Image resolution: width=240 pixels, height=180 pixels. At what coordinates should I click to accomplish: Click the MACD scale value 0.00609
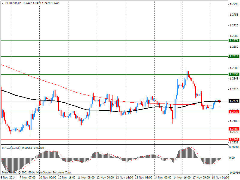tap(234, 147)
